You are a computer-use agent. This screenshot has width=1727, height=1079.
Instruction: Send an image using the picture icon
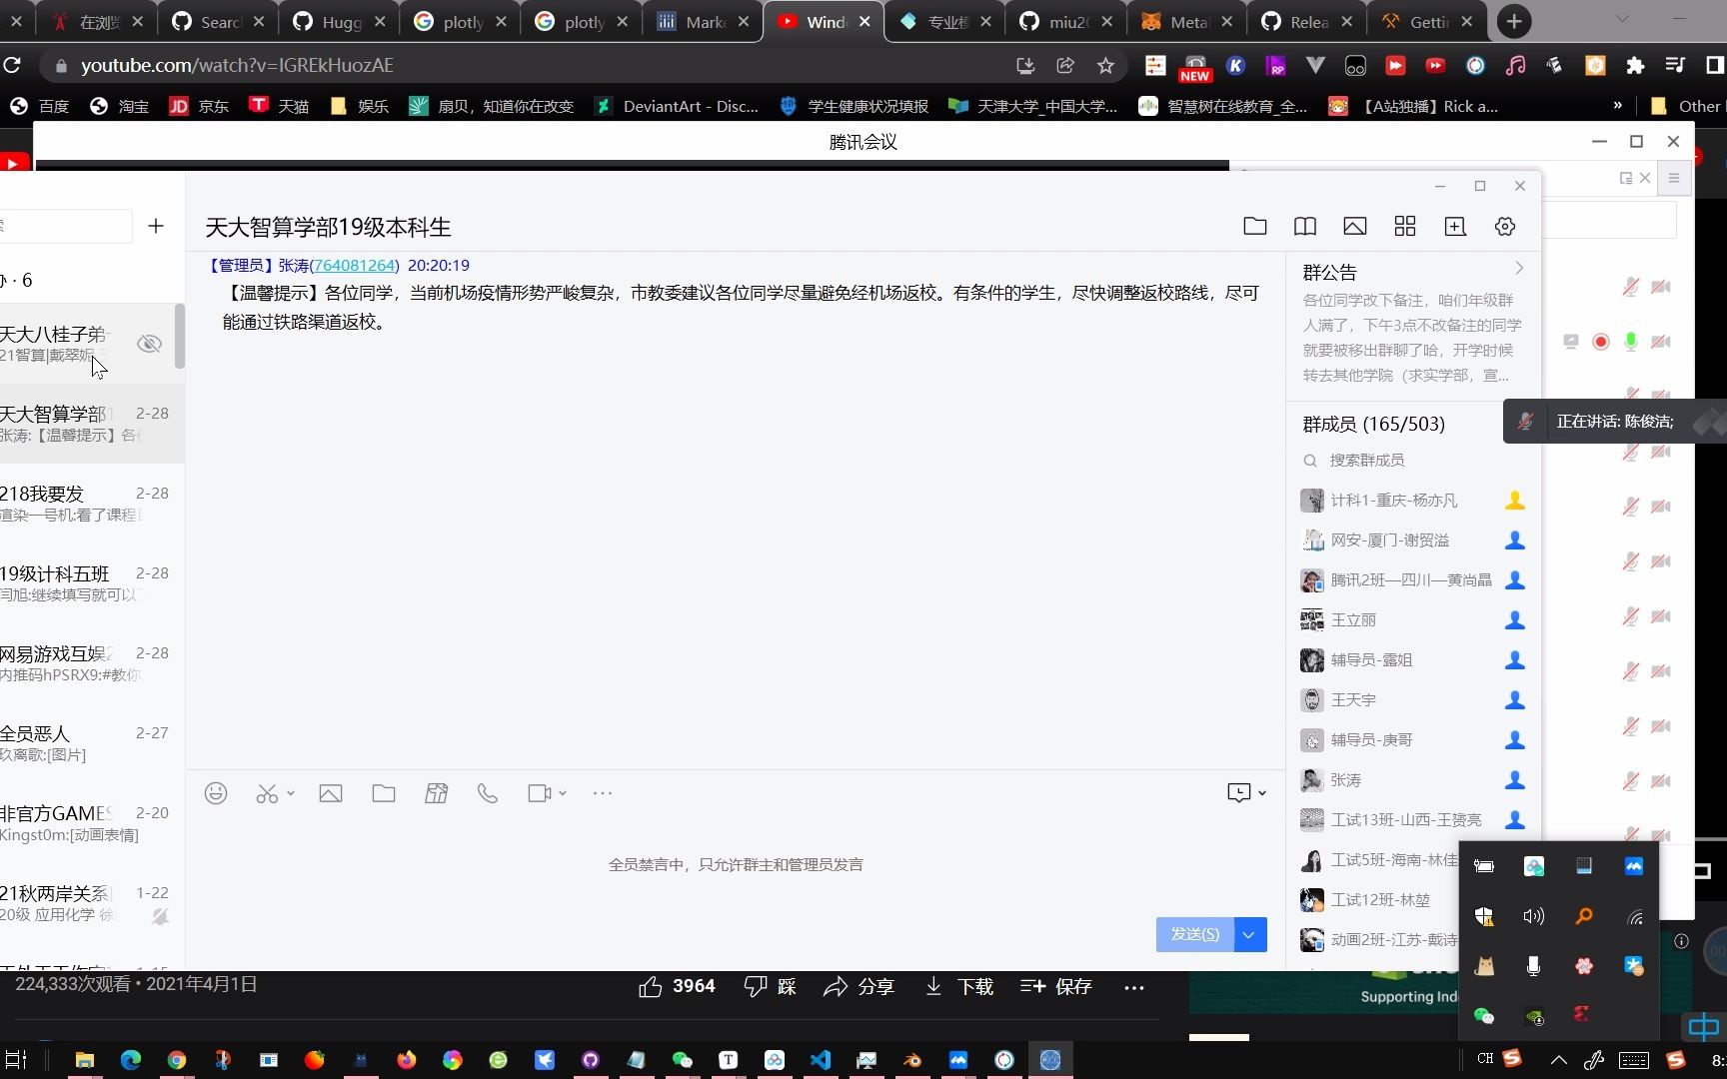tap(331, 792)
